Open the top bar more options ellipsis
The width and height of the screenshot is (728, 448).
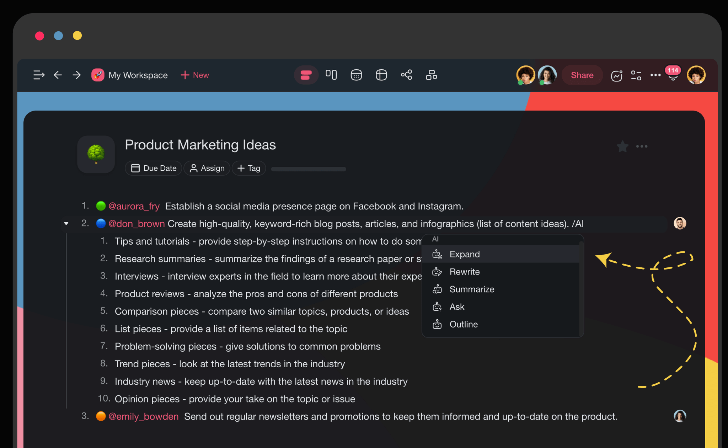tap(655, 75)
